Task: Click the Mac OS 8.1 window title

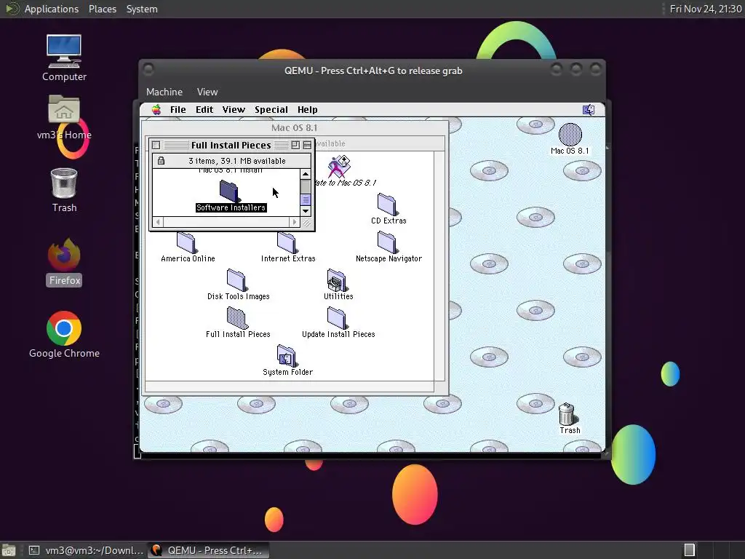Action: click(x=294, y=127)
